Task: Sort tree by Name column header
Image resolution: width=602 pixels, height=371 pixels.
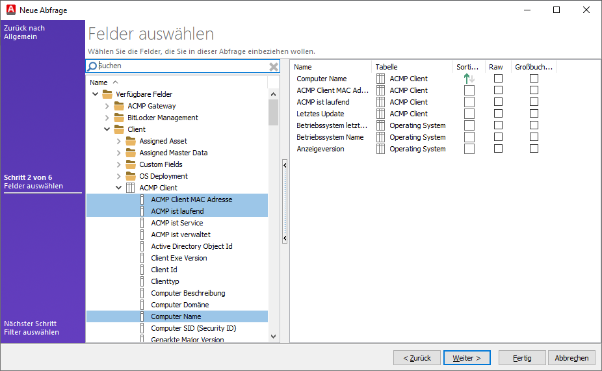Action: [x=177, y=83]
